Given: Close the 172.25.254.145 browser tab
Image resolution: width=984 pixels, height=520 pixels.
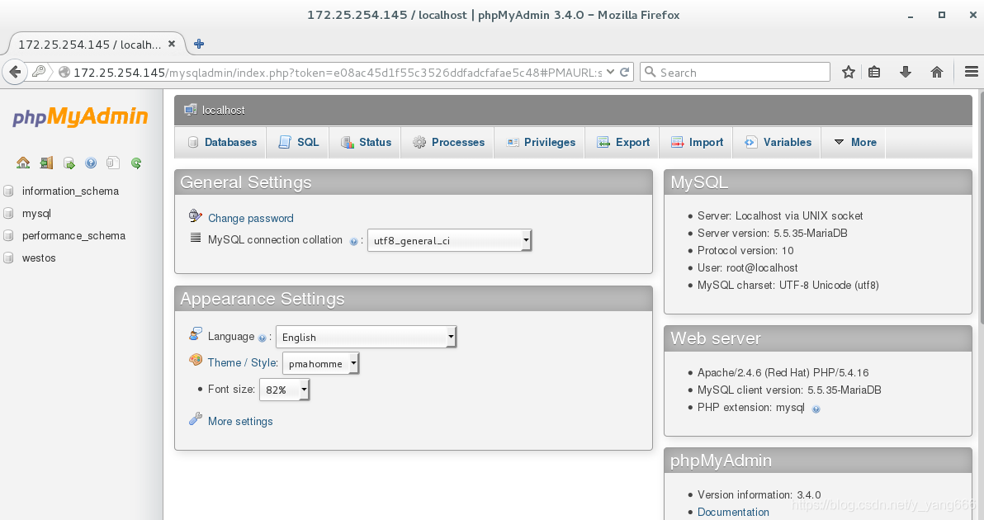Looking at the screenshot, I should click(x=172, y=44).
